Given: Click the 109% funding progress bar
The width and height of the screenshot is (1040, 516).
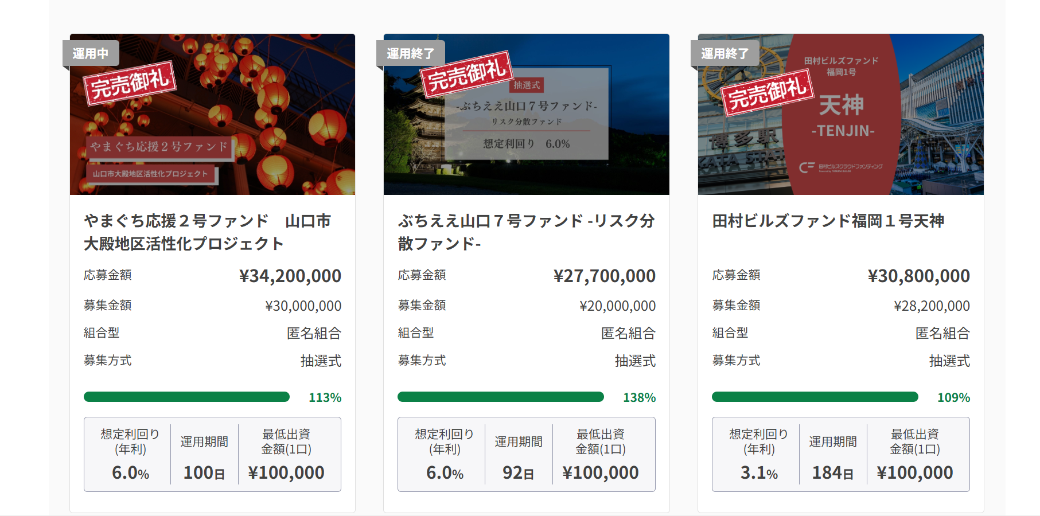Looking at the screenshot, I should pyautogui.click(x=815, y=397).
